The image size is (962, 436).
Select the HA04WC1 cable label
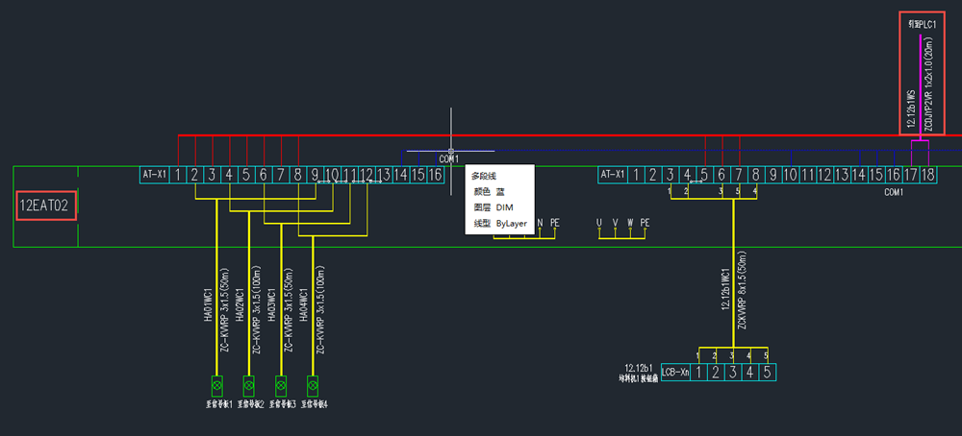tap(302, 304)
